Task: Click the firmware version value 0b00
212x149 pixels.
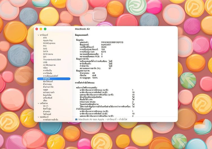Action: (x=104, y=47)
